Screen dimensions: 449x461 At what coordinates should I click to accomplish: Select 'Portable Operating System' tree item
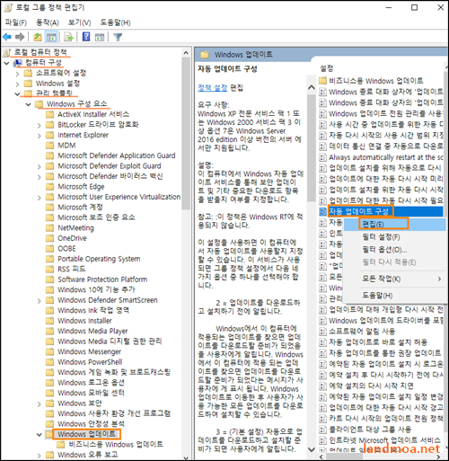click(99, 259)
